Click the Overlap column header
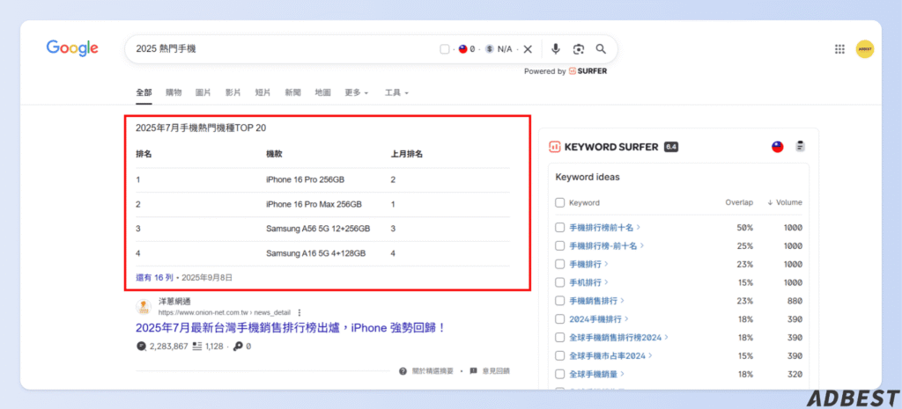The height and width of the screenshot is (409, 902). tap(739, 203)
